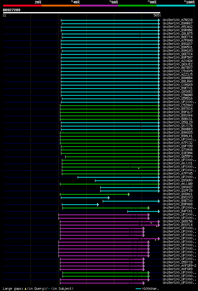The width and height of the screenshot is (198, 291).
Task: Click the purple ~60% identity legend segment
Action: point(99,6)
